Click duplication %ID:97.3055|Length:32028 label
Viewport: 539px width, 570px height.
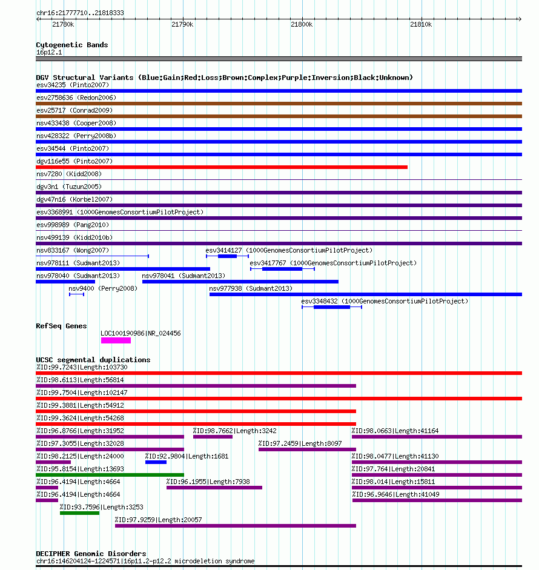(80, 443)
